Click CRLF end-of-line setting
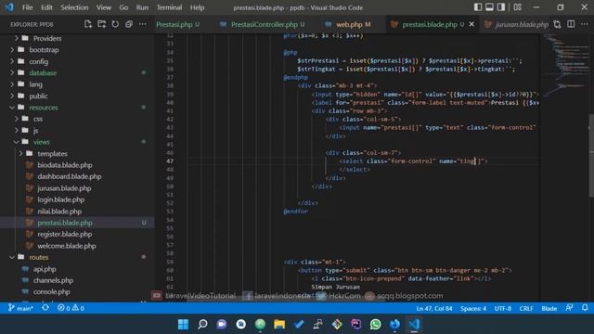 526,309
